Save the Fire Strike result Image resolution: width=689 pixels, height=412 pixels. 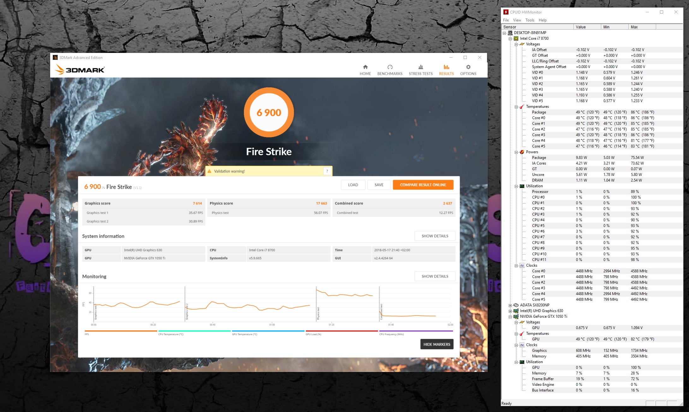(379, 185)
